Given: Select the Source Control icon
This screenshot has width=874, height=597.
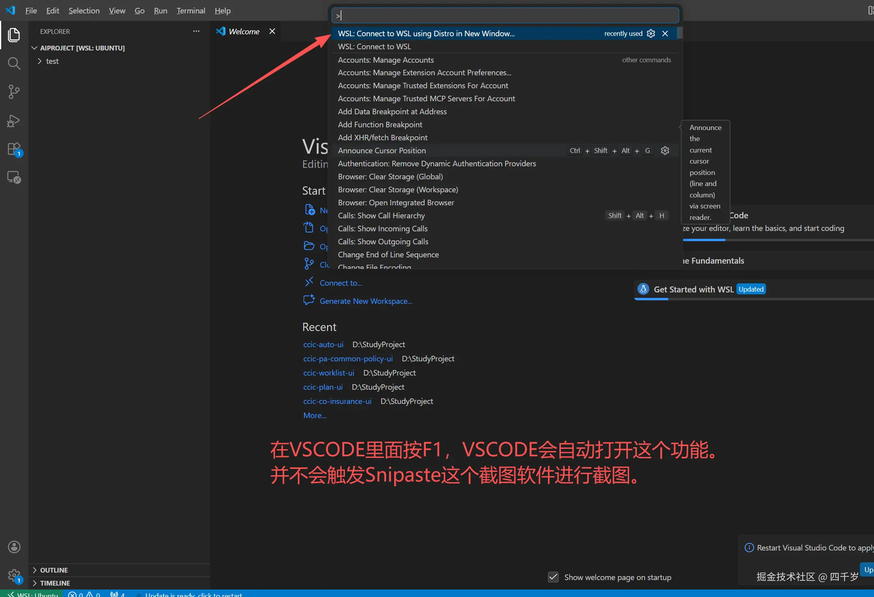Looking at the screenshot, I should [x=14, y=91].
